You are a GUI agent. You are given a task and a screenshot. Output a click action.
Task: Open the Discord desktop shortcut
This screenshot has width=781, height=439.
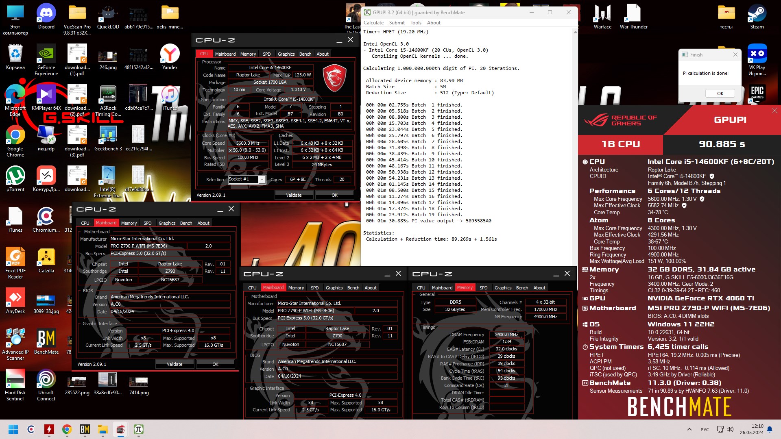click(x=46, y=16)
